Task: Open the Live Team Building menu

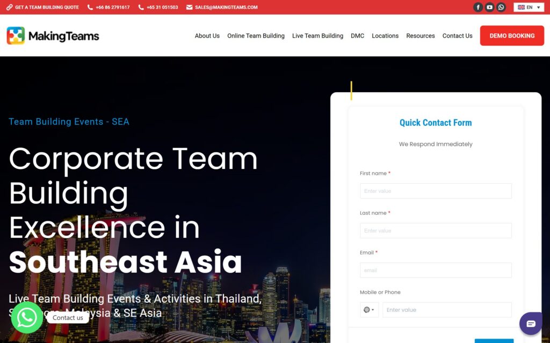Action: pos(317,36)
